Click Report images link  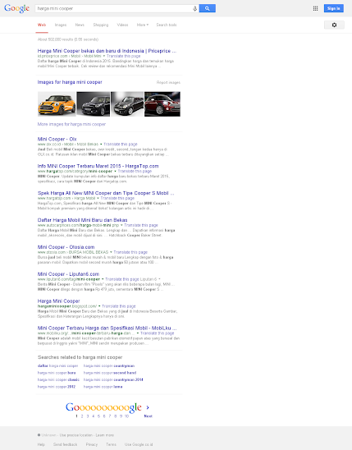point(168,82)
